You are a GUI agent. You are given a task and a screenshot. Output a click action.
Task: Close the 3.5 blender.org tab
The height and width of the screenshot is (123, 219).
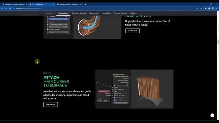[54, 4]
